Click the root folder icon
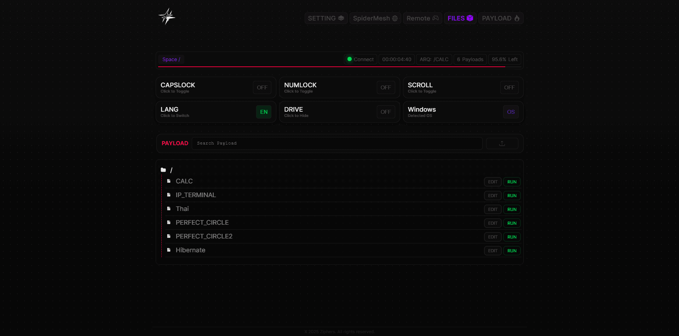The height and width of the screenshot is (336, 679). [x=163, y=170]
